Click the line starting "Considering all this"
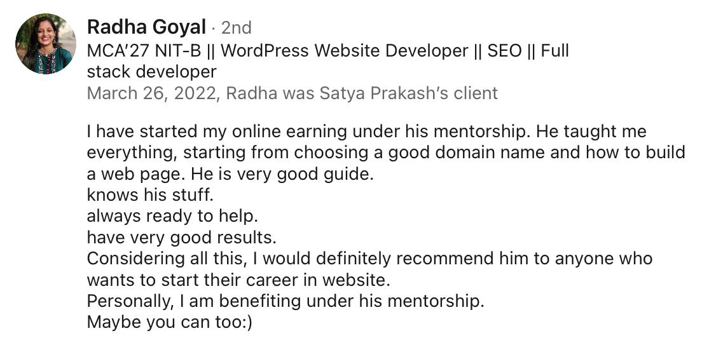 point(369,259)
